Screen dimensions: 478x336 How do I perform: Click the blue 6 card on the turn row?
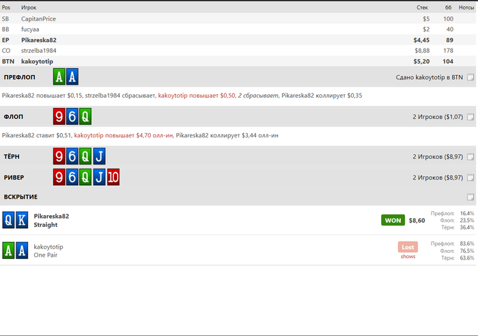point(72,156)
